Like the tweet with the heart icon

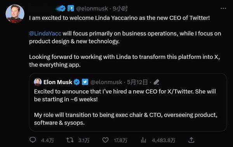(x=106, y=140)
